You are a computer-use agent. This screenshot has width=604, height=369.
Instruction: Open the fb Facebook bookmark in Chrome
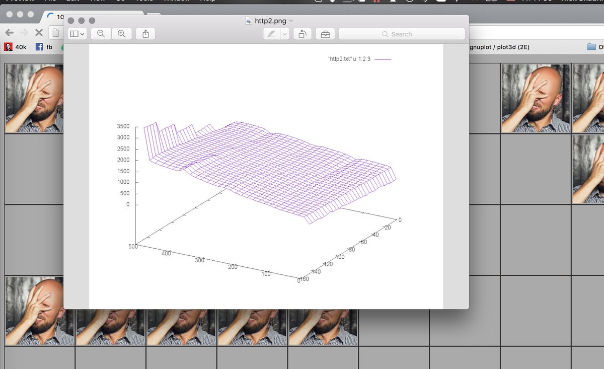(44, 47)
